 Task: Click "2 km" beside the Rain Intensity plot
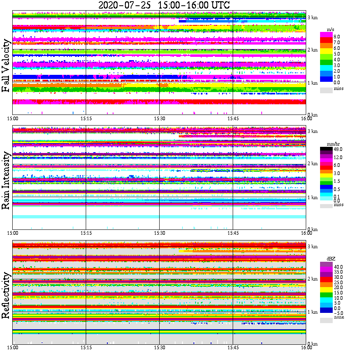click(312, 164)
